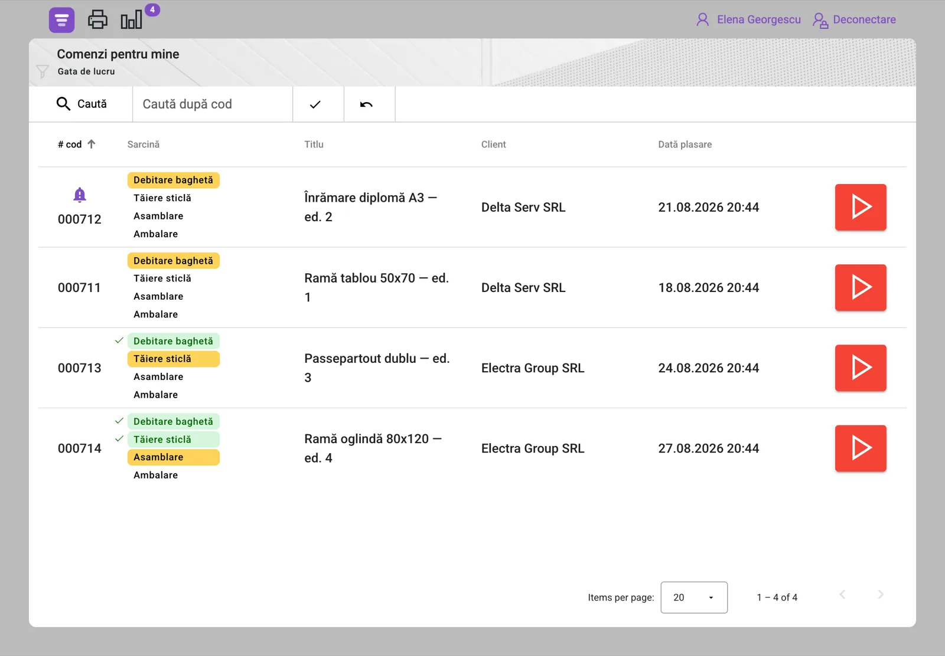The width and height of the screenshot is (945, 656).
Task: Click the printer icon in top bar
Action: pos(97,19)
